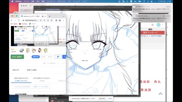Bookmark this page with the star icon
This screenshot has height=102, width=182.
(x=52, y=20)
